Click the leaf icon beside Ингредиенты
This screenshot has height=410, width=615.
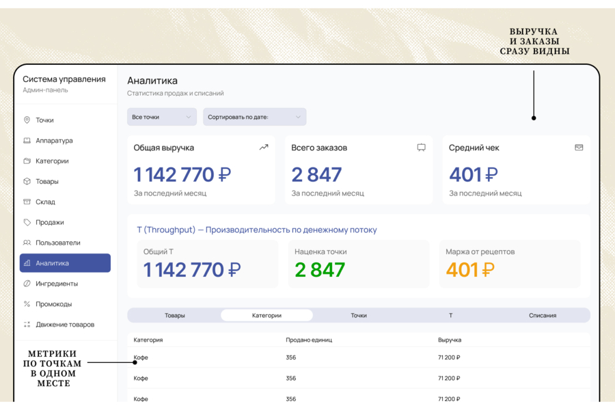coord(27,284)
